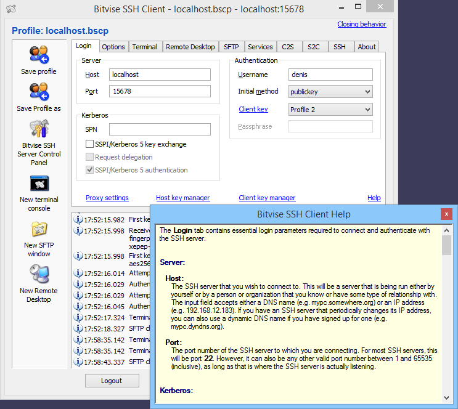Click the Help window scrollbar thumb
The width and height of the screenshot is (458, 409).
[446, 245]
